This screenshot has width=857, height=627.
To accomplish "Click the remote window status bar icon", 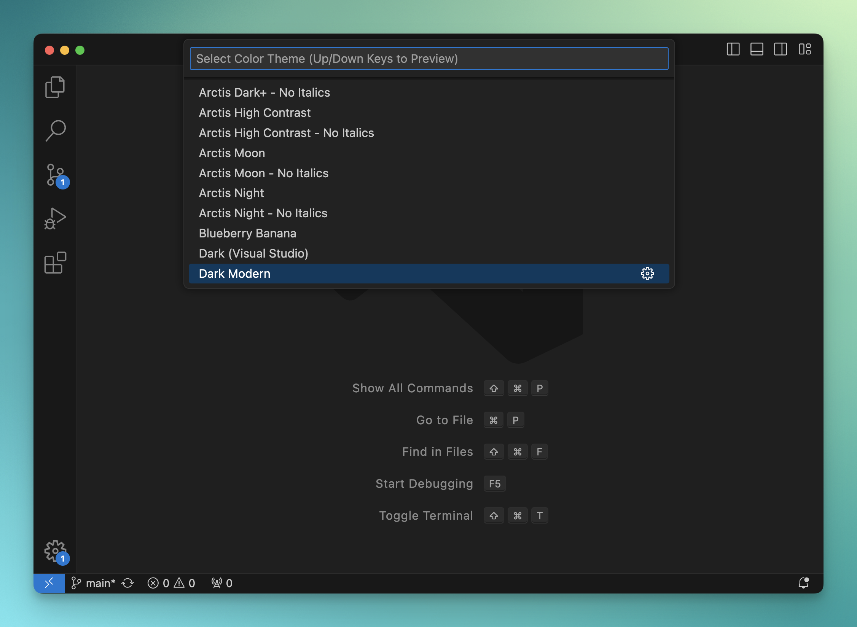I will coord(49,583).
